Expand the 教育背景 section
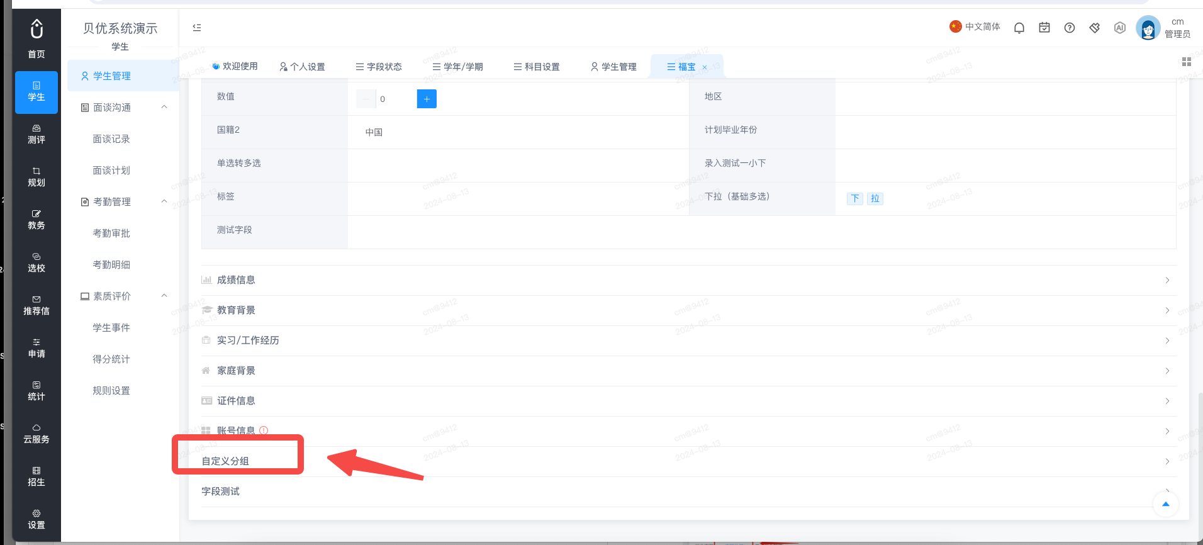The height and width of the screenshot is (545, 1203). click(x=688, y=310)
